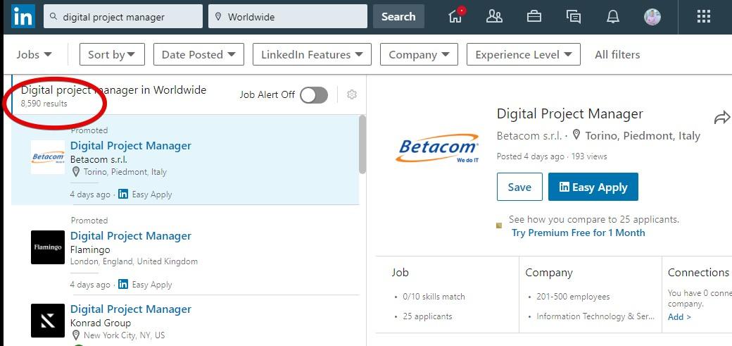
Task: Click Easy Apply for Betacom job
Action: point(593,187)
